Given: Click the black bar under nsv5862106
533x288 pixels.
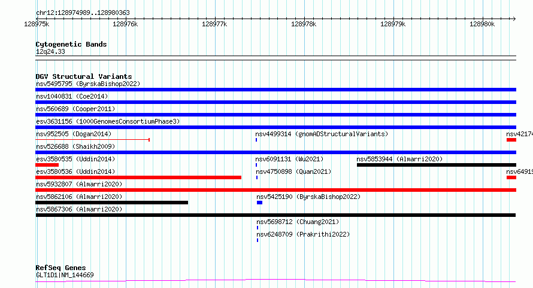Looking at the screenshot, I should click(111, 203).
